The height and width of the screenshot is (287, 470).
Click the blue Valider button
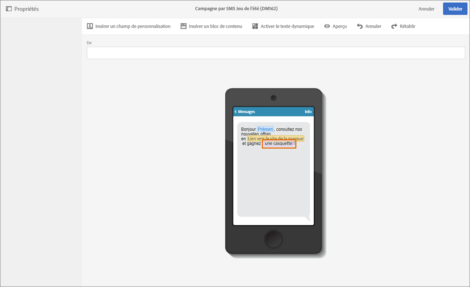click(x=455, y=9)
